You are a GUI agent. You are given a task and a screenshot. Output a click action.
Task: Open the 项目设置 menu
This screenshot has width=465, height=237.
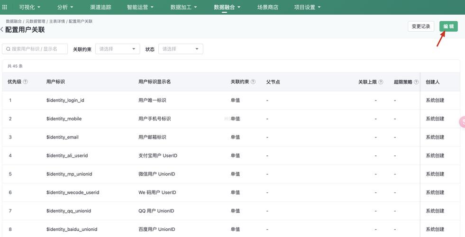coord(307,7)
